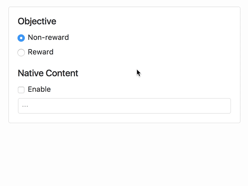This screenshot has width=248, height=186.
Task: Click the Enable label text
Action: 39,90
